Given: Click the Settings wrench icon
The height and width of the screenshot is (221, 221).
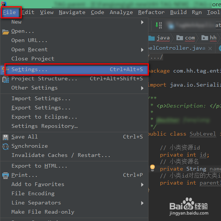Looking at the screenshot, I should click(x=6, y=70).
